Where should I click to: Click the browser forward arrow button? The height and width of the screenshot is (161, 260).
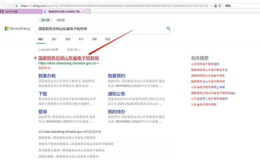click(x=11, y=6)
